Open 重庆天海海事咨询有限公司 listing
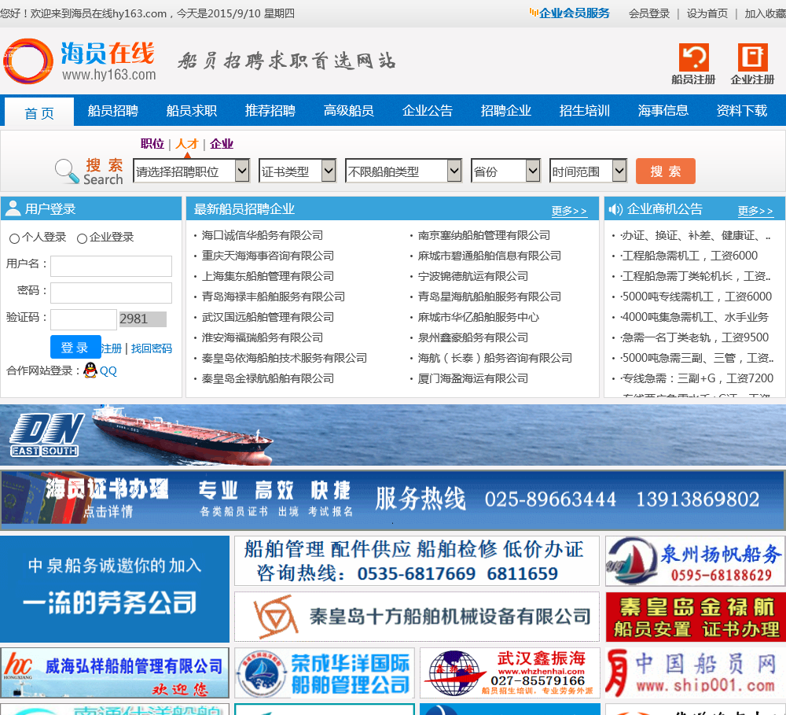 click(268, 256)
